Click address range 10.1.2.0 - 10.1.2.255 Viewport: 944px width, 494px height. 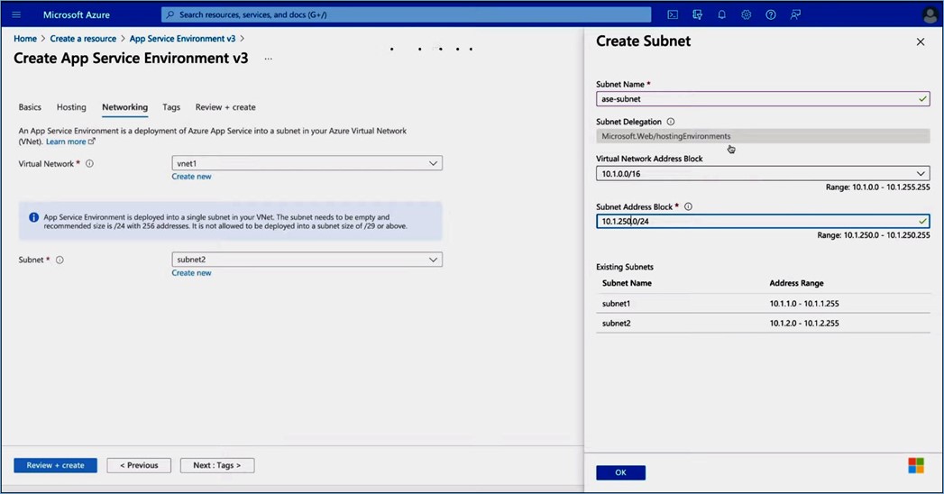coord(804,323)
